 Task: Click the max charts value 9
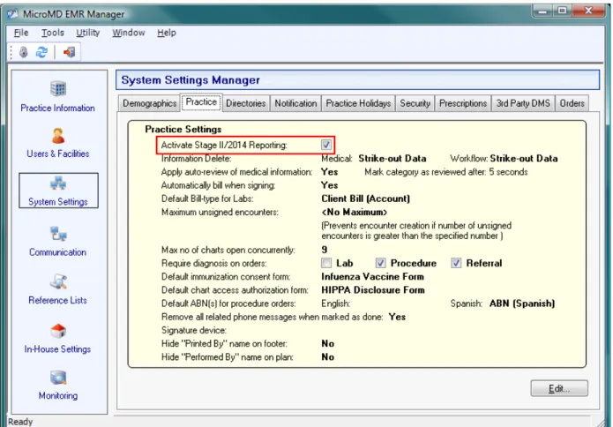[325, 250]
